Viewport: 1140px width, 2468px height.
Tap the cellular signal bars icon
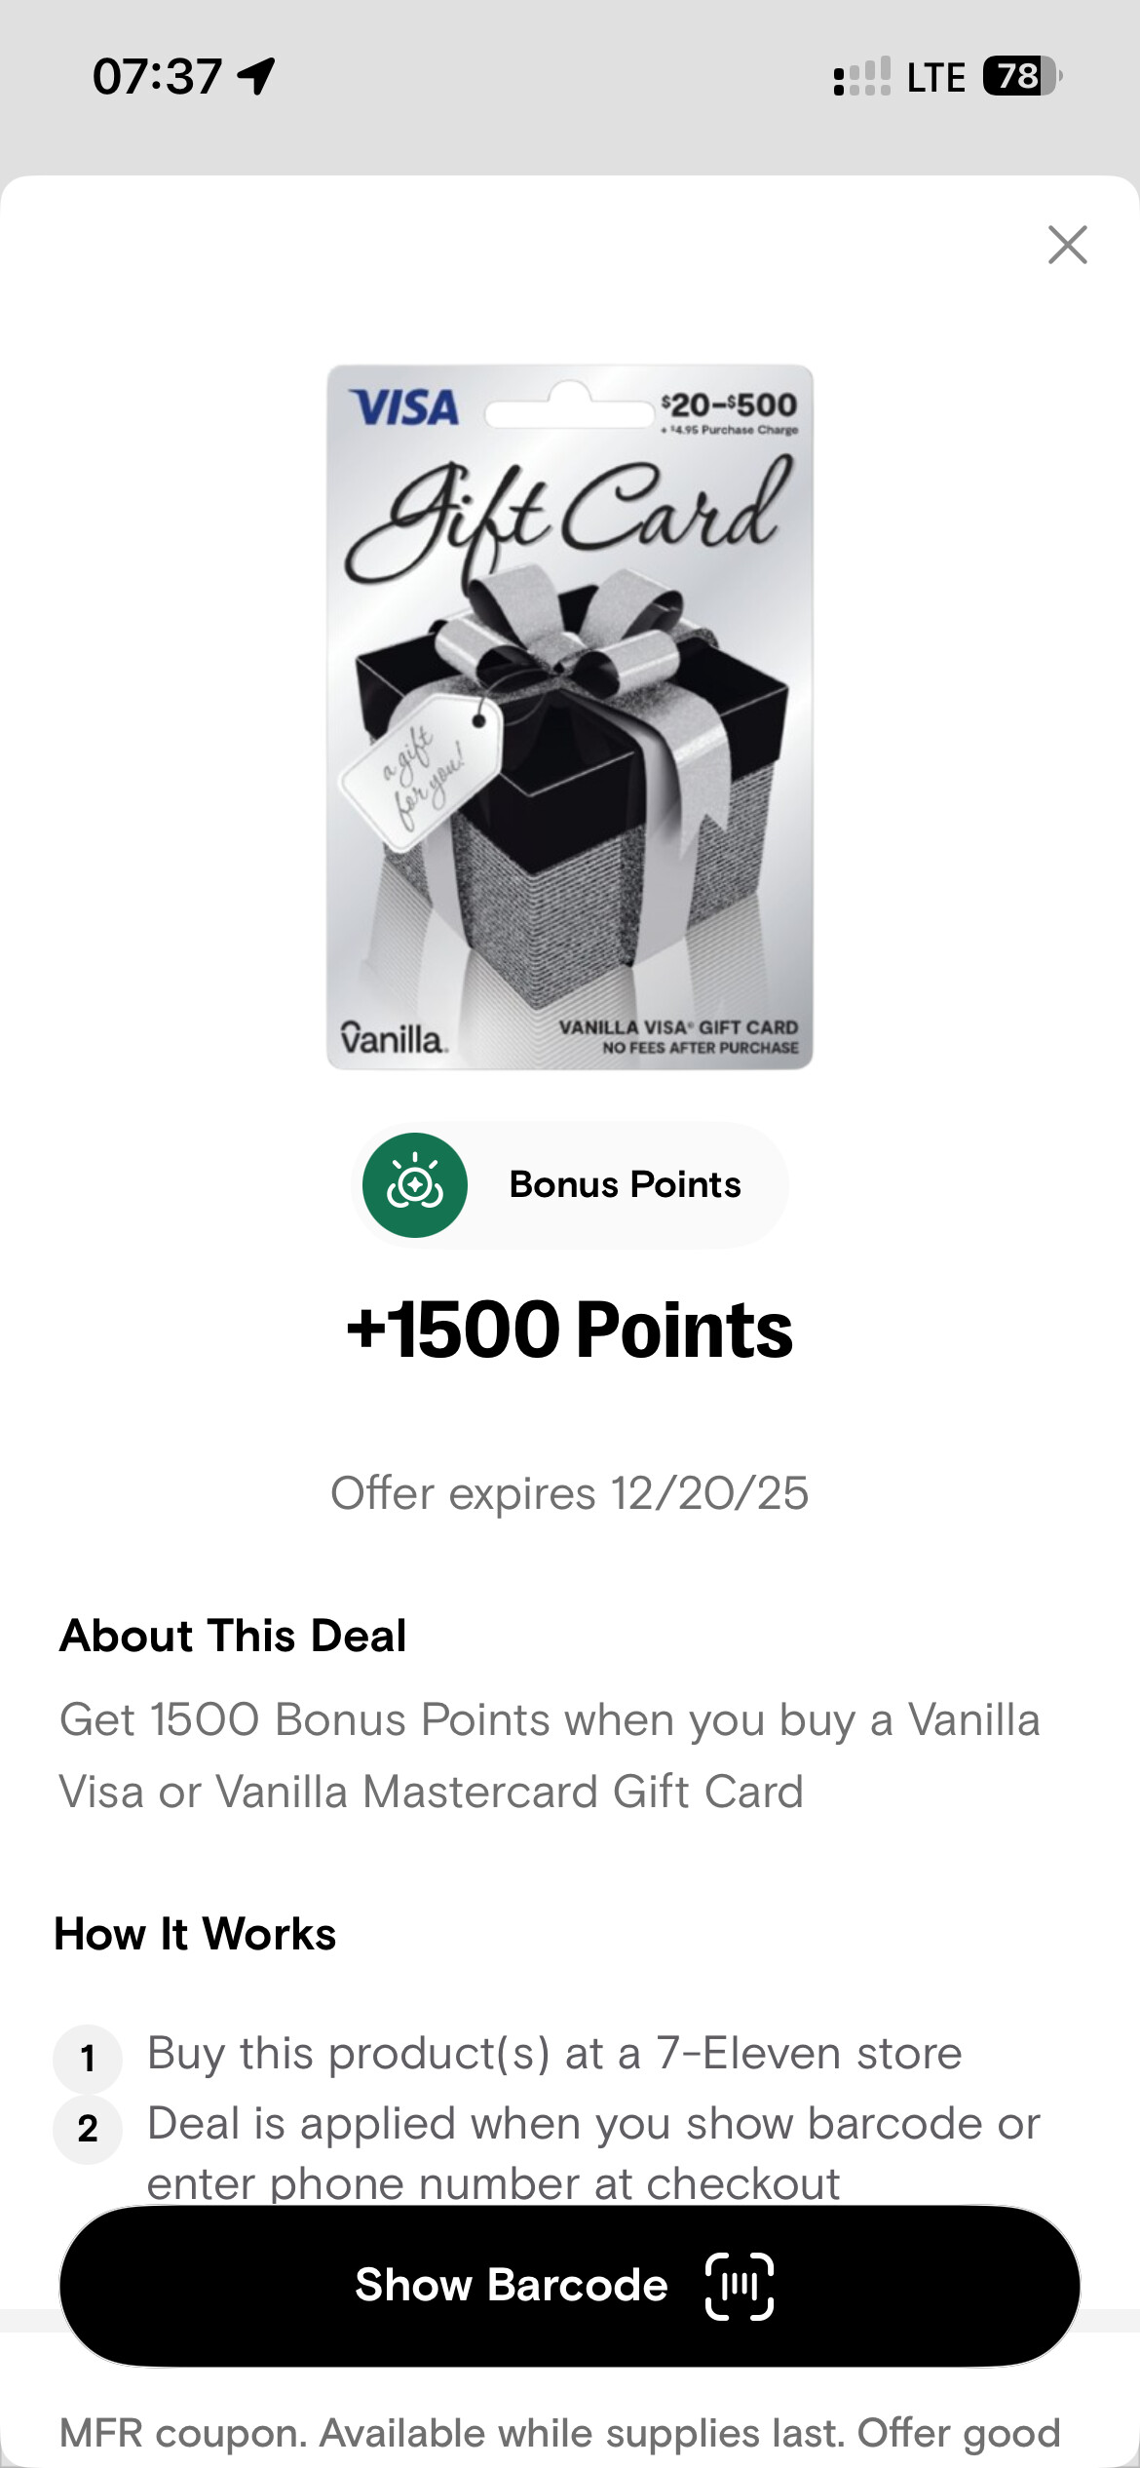click(861, 77)
